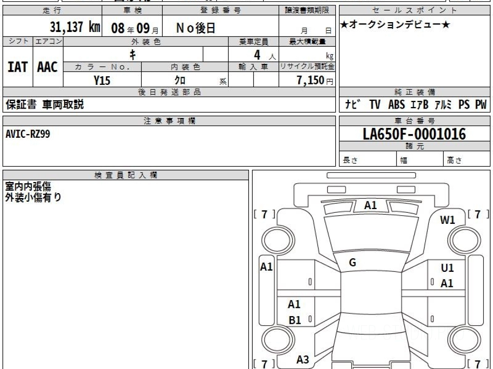Select the TV equipment item

[x=375, y=105]
